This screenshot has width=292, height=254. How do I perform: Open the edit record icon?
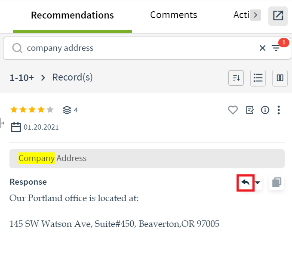(x=250, y=110)
